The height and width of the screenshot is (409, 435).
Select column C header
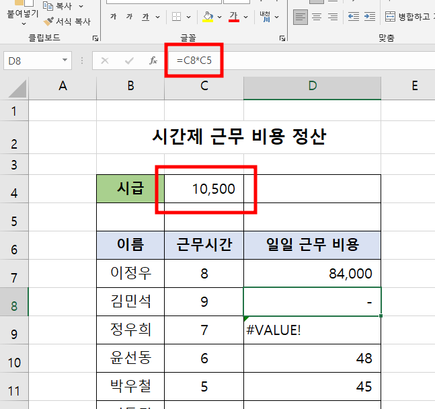[204, 86]
